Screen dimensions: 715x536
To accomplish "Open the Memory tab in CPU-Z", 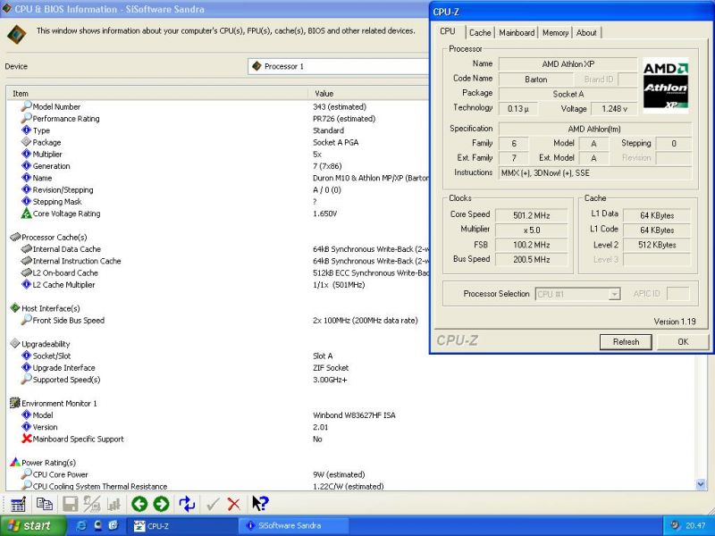I will [555, 33].
